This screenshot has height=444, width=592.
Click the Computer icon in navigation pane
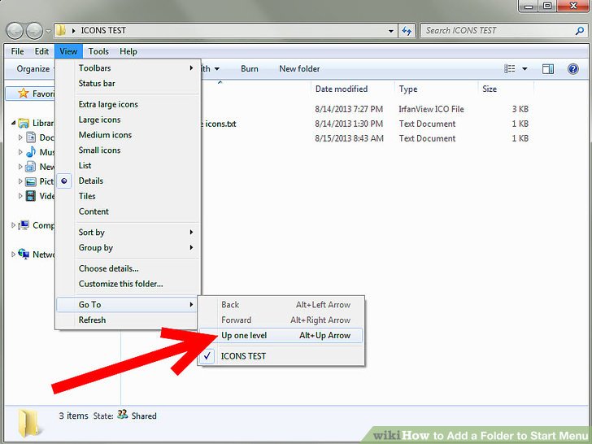[24, 225]
